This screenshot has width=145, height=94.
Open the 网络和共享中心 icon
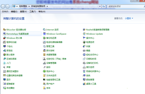point(84,71)
